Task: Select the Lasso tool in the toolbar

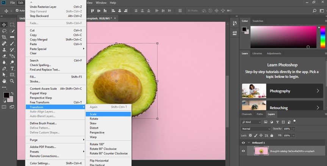Action: 4,31
